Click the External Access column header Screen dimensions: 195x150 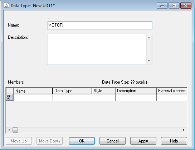(x=172, y=91)
